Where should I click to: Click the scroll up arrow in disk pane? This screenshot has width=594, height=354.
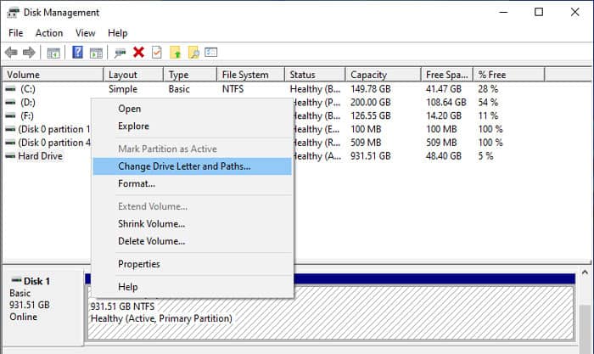click(585, 273)
